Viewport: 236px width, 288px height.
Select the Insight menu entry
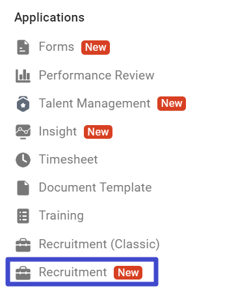(x=58, y=132)
